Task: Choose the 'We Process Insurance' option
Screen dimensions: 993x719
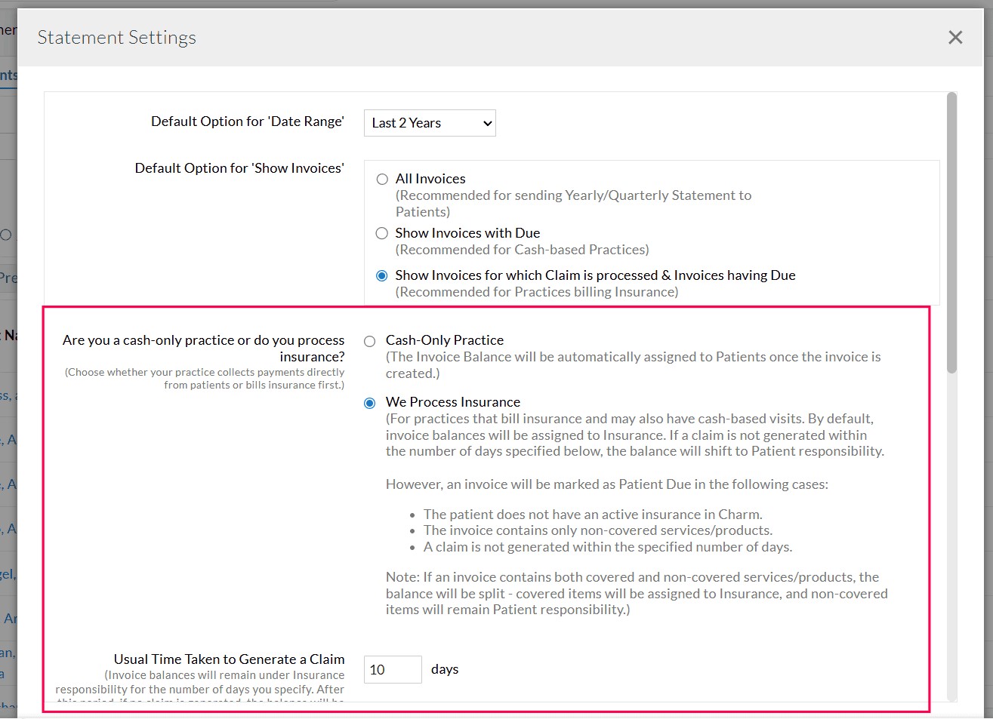Action: [x=369, y=403]
